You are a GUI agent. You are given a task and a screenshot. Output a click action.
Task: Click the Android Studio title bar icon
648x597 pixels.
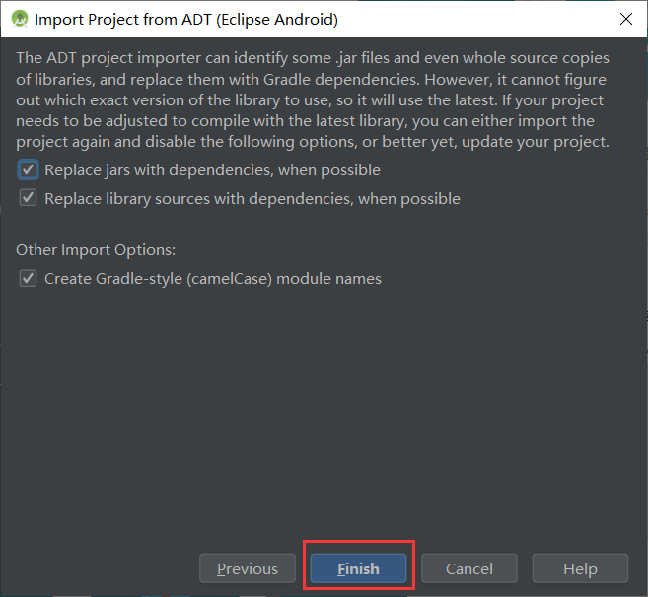pyautogui.click(x=20, y=19)
